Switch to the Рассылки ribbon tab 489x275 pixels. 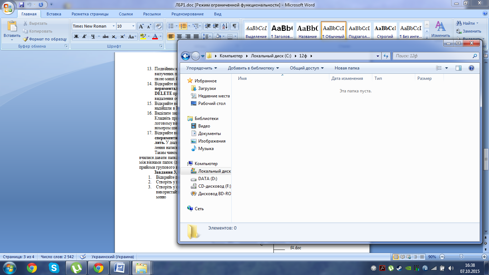[x=152, y=14]
